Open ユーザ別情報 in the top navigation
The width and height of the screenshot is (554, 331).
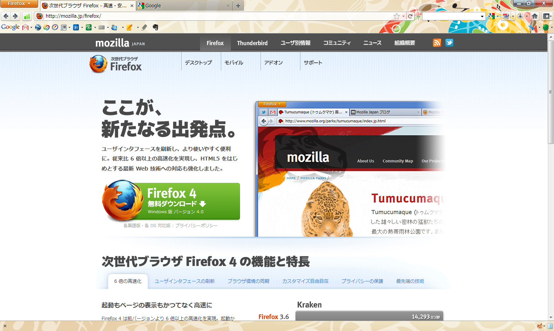(295, 43)
